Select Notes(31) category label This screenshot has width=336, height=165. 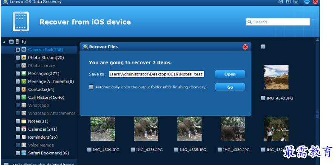(x=38, y=121)
